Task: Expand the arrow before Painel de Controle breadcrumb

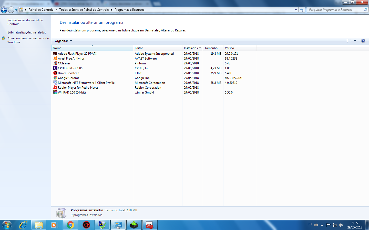Action: [x=26, y=10]
